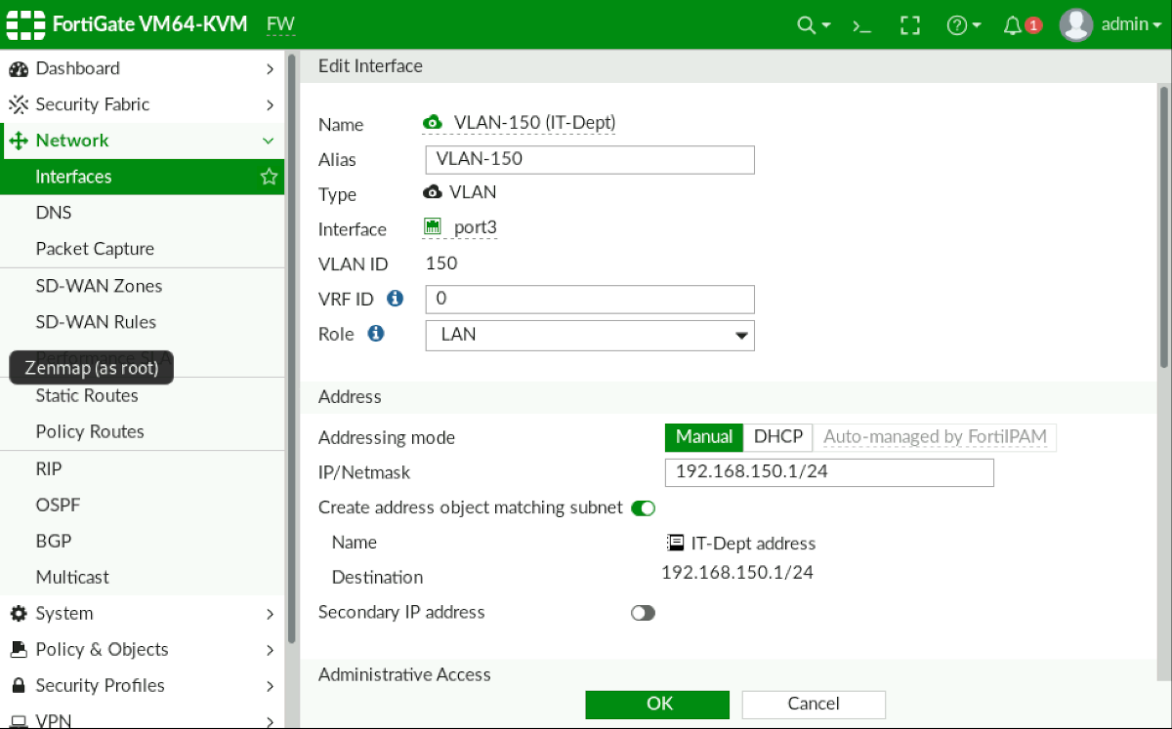Image resolution: width=1172 pixels, height=729 pixels.
Task: Star Interfaces as a favorite
Action: (269, 177)
